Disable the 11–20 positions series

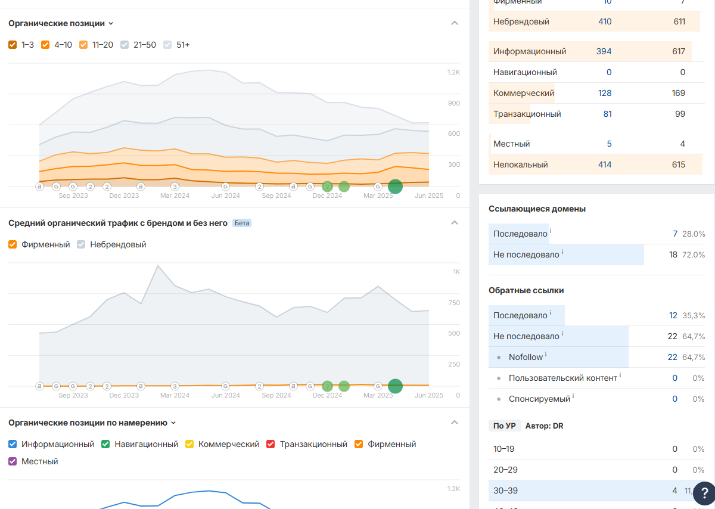(x=83, y=45)
